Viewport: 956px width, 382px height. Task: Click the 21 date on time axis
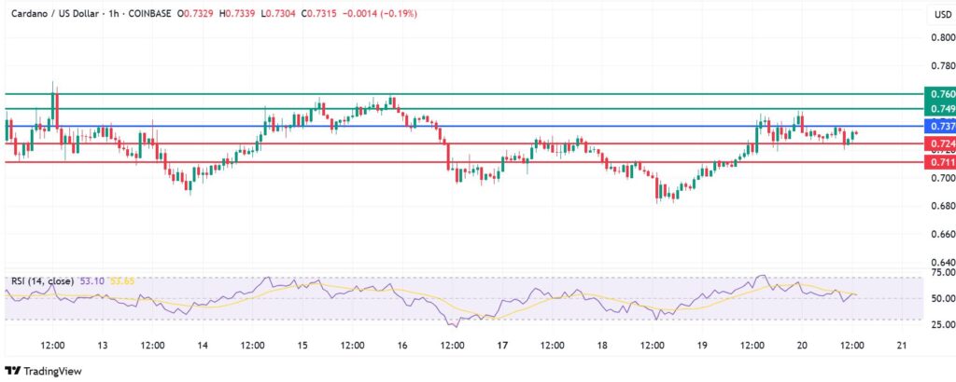pos(901,345)
